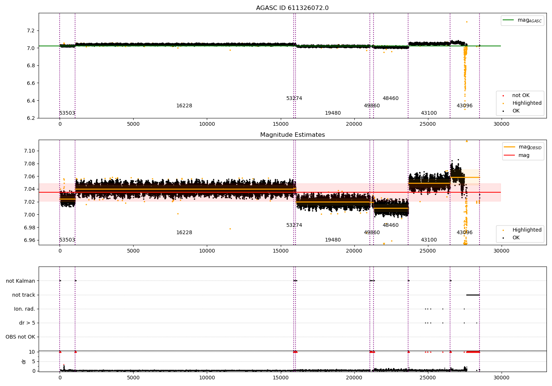552x386 pixels.
Task: Click the 10 tick on the dr axis
Action: click(x=32, y=352)
